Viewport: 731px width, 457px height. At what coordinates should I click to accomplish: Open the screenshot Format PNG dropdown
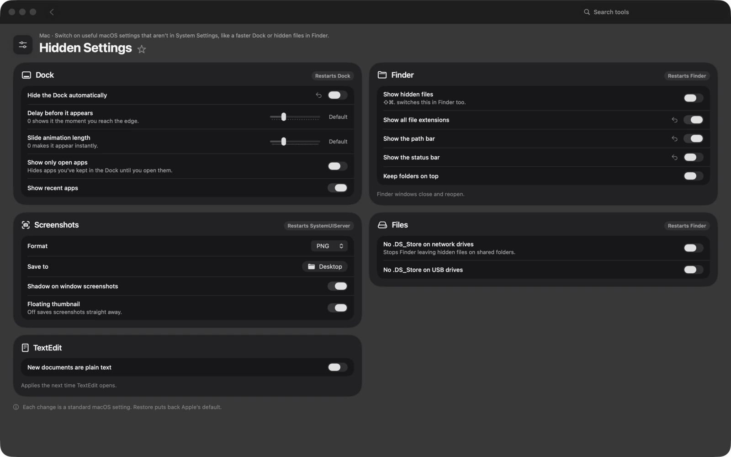pyautogui.click(x=329, y=246)
